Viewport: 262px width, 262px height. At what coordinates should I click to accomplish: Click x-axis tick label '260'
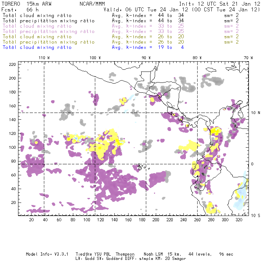197,220
